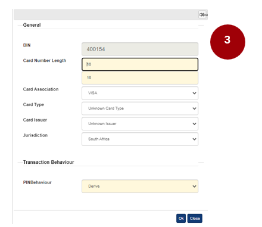The image size is (262, 227).
Task: Focus the Card Number Length field
Action: click(x=140, y=64)
